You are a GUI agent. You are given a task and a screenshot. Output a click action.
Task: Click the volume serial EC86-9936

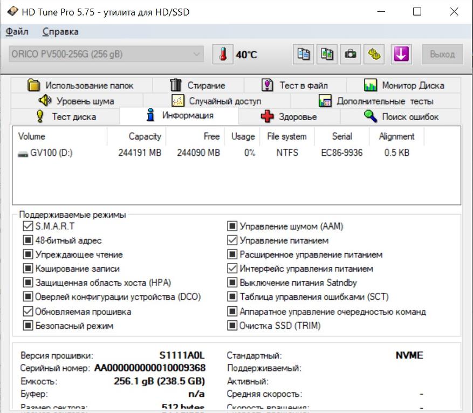coord(342,153)
